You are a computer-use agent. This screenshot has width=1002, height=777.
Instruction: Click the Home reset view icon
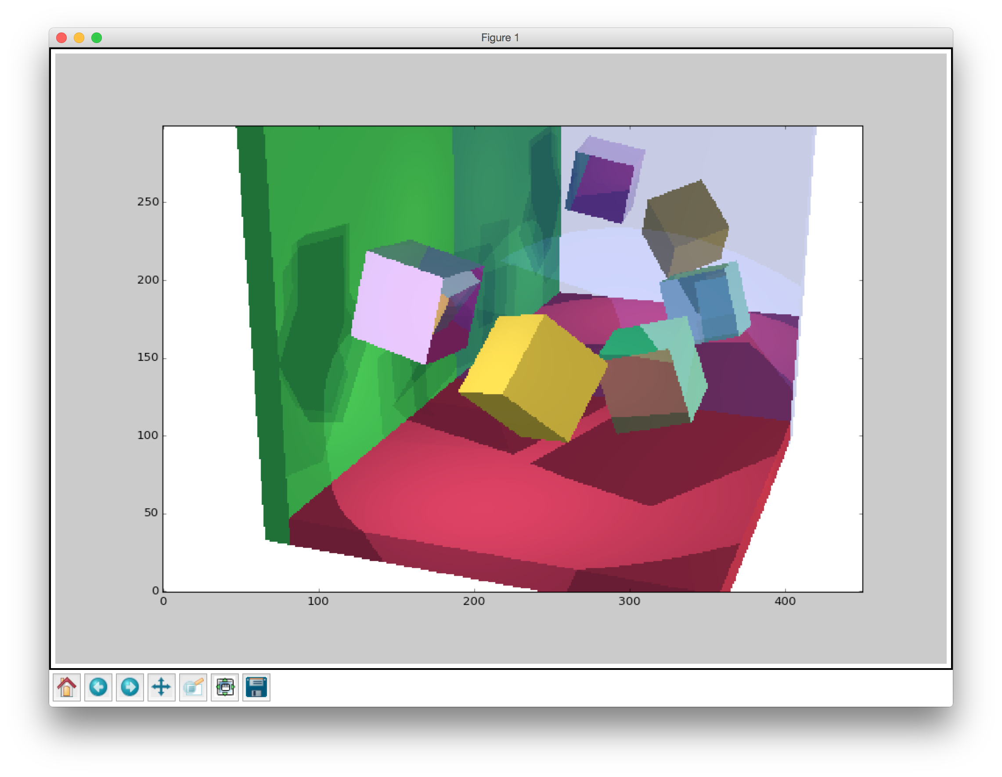click(x=67, y=687)
